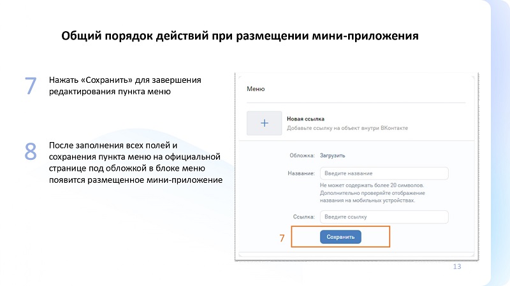Select the «Новая ссылка» heading
This screenshot has width=510, height=286.
305,119
